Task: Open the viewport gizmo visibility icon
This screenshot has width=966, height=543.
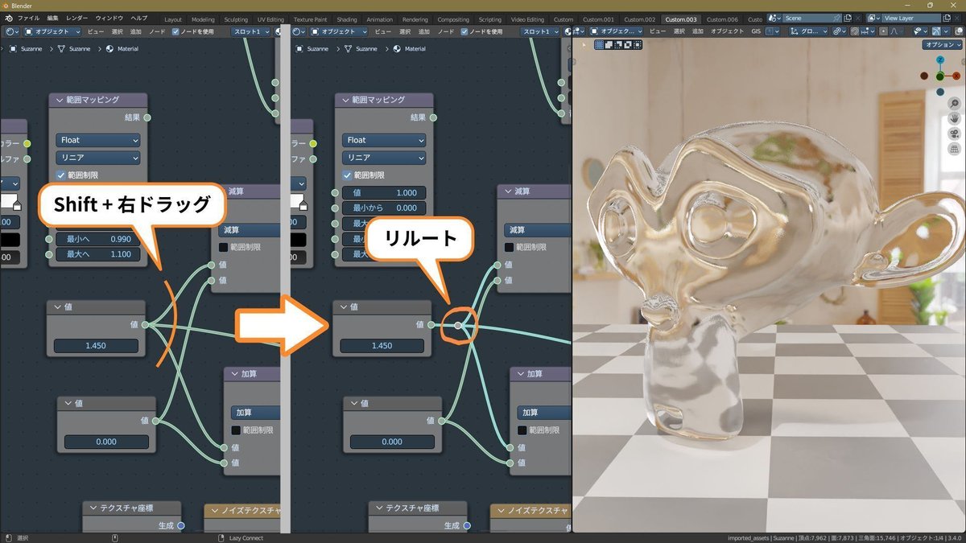Action: coord(936,31)
